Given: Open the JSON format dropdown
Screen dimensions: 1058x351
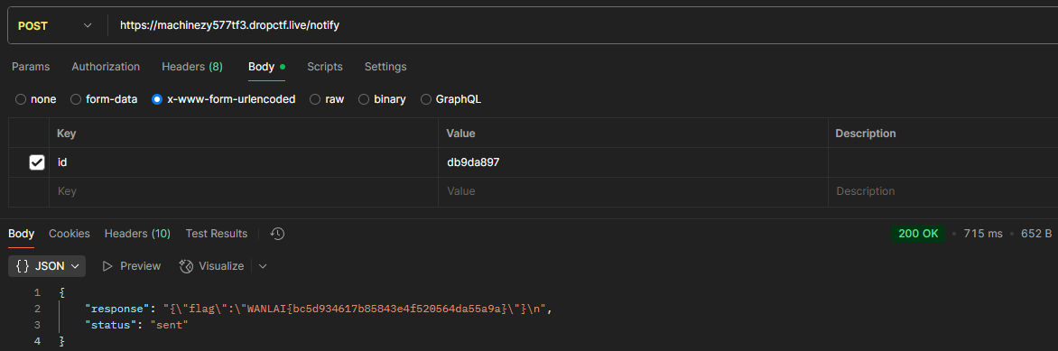Looking at the screenshot, I should (x=47, y=266).
